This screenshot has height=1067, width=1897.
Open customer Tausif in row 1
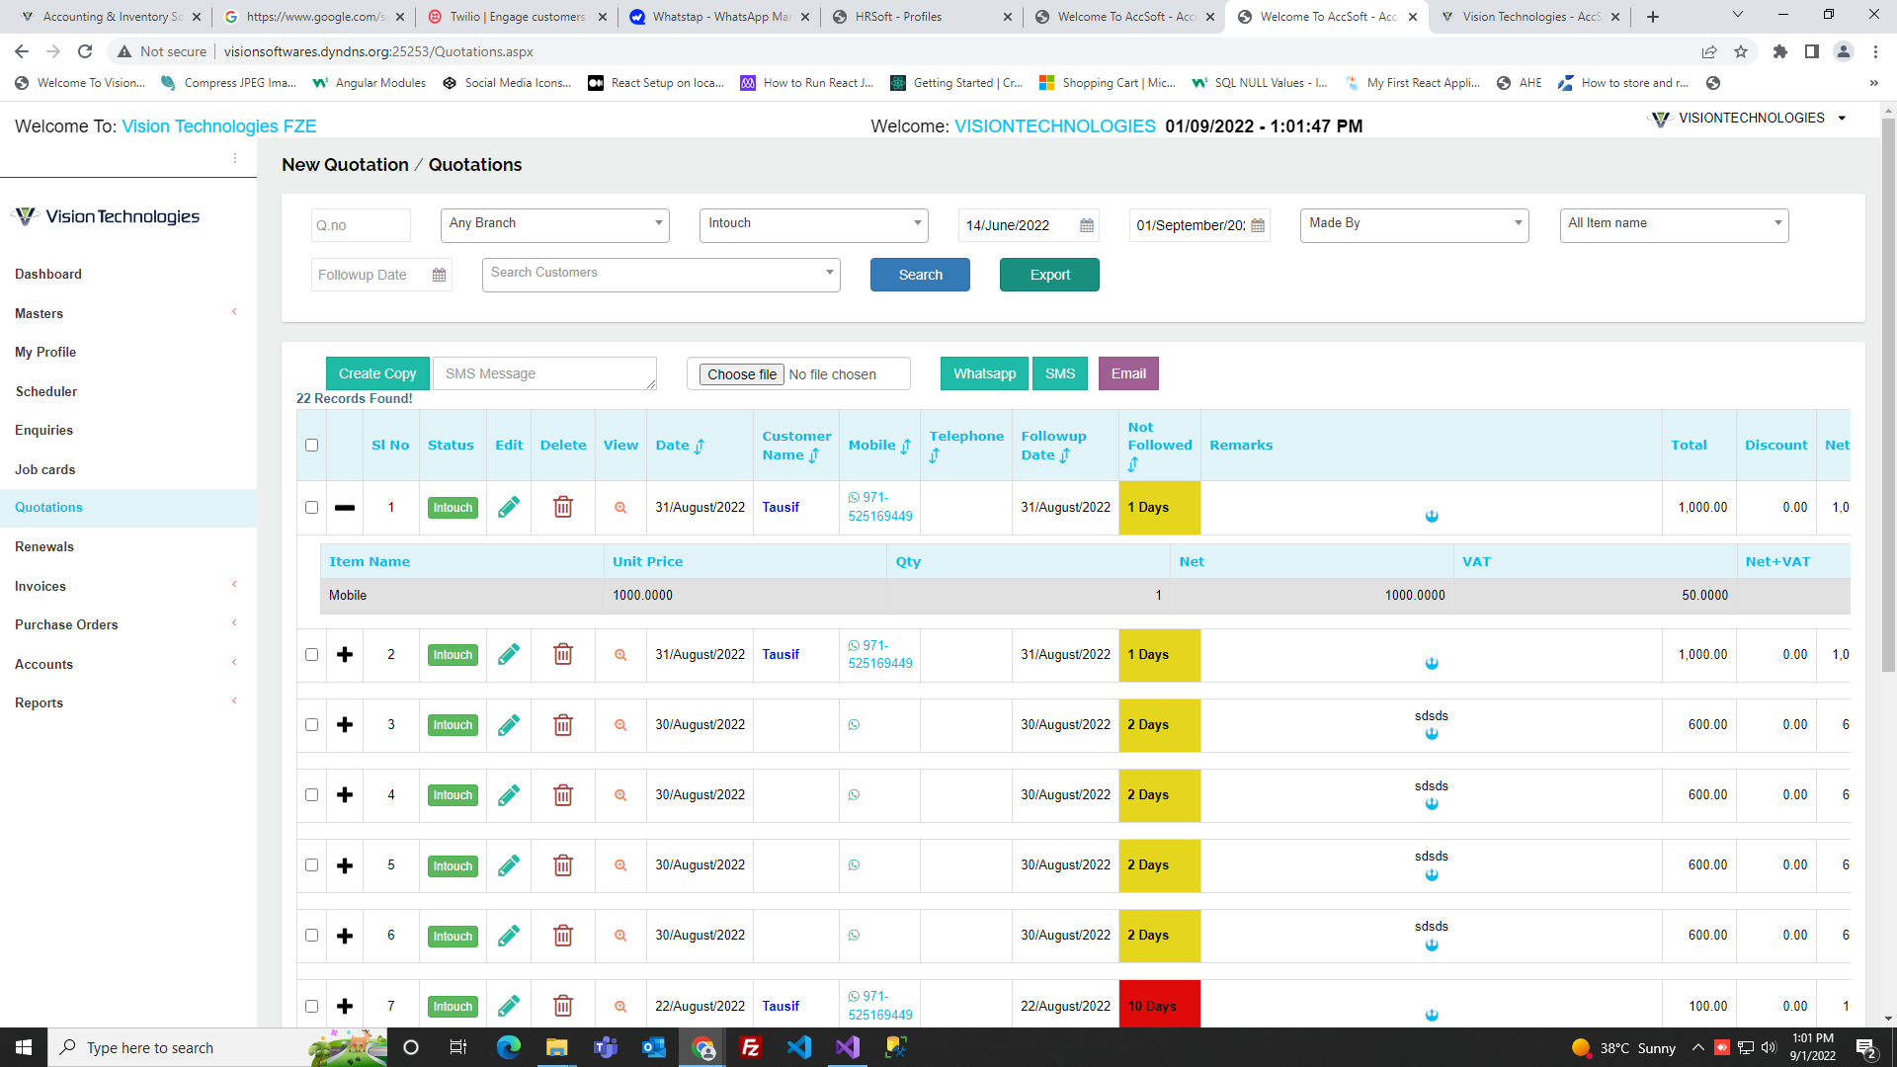[781, 507]
